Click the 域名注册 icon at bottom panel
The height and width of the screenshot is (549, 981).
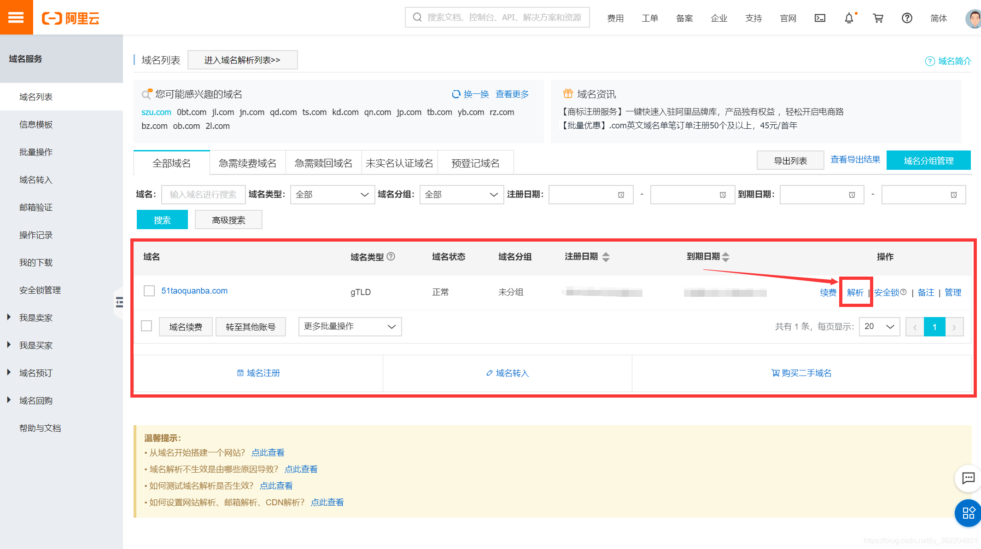(240, 373)
